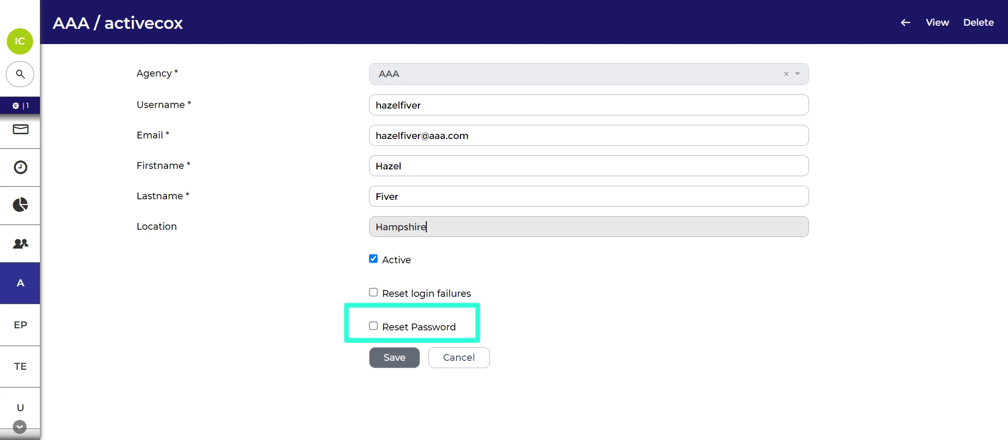The height and width of the screenshot is (440, 1008).
Task: Click the Delete link in header
Action: coord(978,23)
